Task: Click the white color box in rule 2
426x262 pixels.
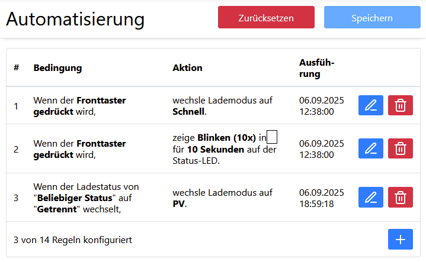Action: click(x=272, y=138)
